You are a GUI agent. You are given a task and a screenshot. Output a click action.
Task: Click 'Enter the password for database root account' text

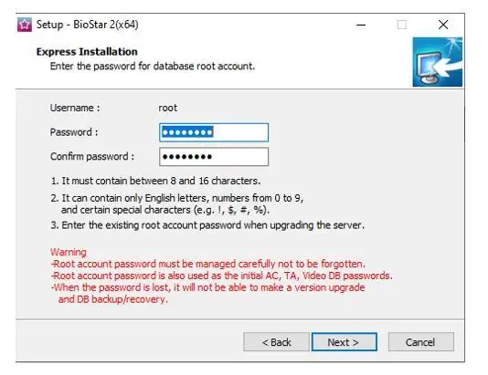(153, 67)
